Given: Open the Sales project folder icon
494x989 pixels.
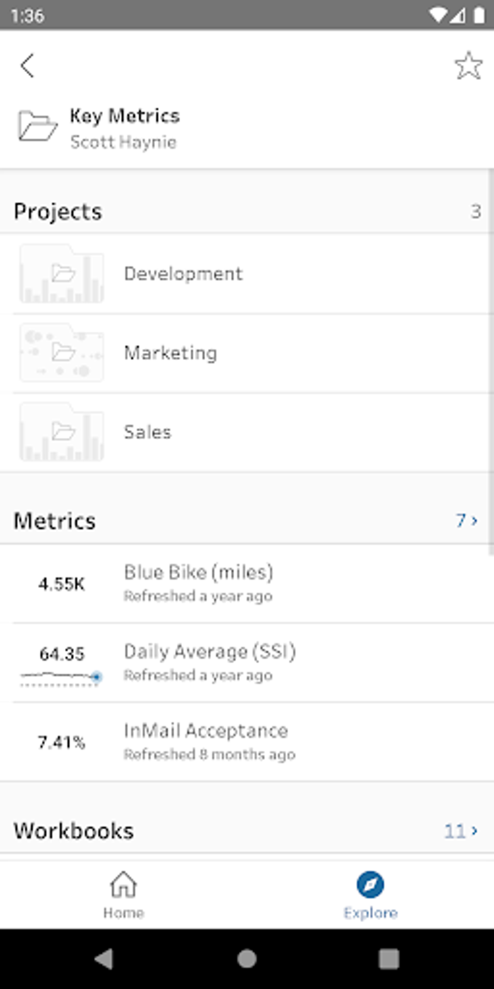Looking at the screenshot, I should tap(62, 431).
